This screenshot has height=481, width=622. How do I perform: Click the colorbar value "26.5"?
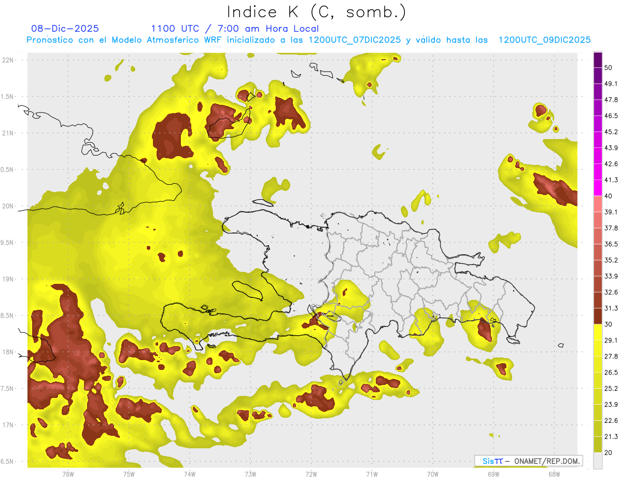pos(611,373)
